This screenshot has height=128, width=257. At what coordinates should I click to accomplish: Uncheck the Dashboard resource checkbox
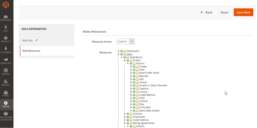122,51
